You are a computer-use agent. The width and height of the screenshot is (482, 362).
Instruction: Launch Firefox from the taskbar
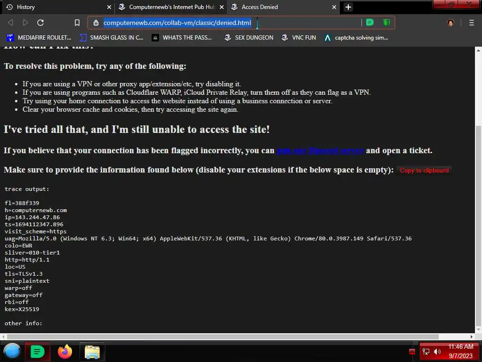65,351
